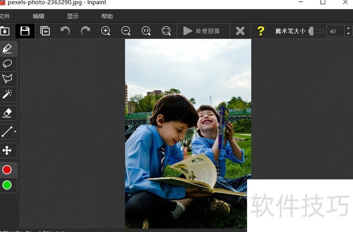Select the marker pen tool
The image size is (353, 232).
tap(7, 49)
